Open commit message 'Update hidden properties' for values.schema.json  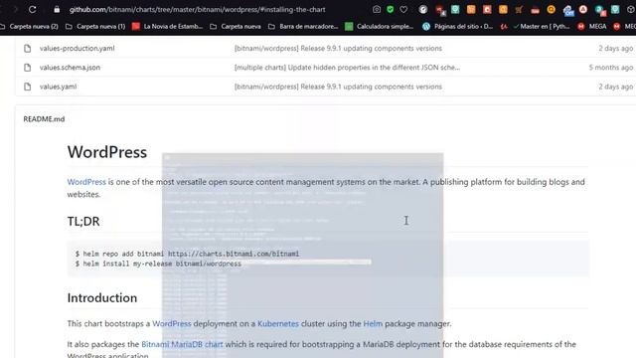[x=347, y=68]
